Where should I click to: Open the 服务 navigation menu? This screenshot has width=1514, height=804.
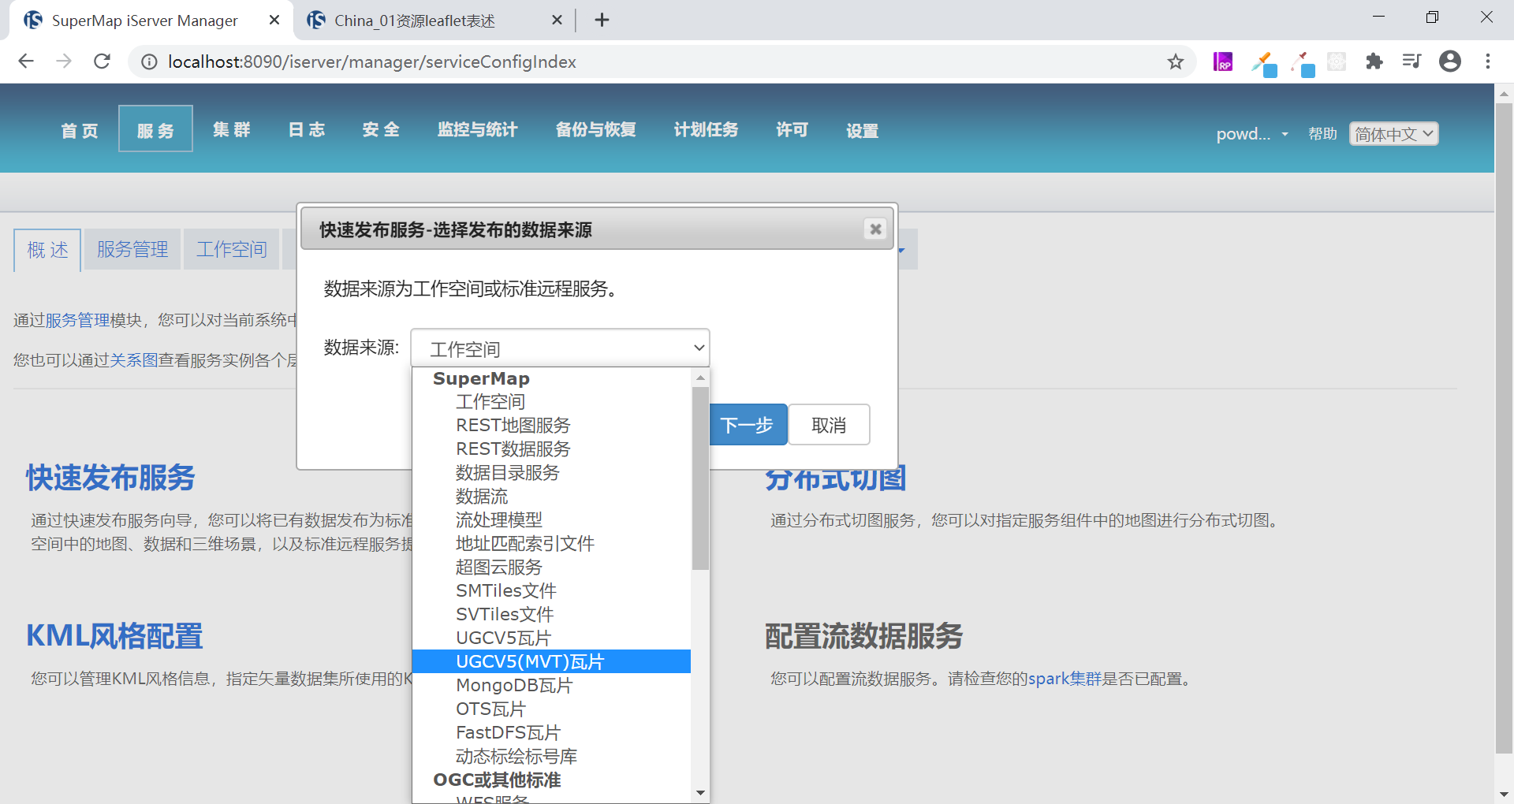click(x=155, y=129)
